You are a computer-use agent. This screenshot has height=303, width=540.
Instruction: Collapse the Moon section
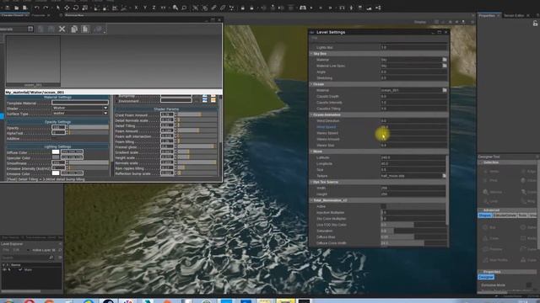[x=311, y=151]
